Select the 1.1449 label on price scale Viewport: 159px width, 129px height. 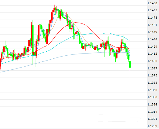(152, 32)
